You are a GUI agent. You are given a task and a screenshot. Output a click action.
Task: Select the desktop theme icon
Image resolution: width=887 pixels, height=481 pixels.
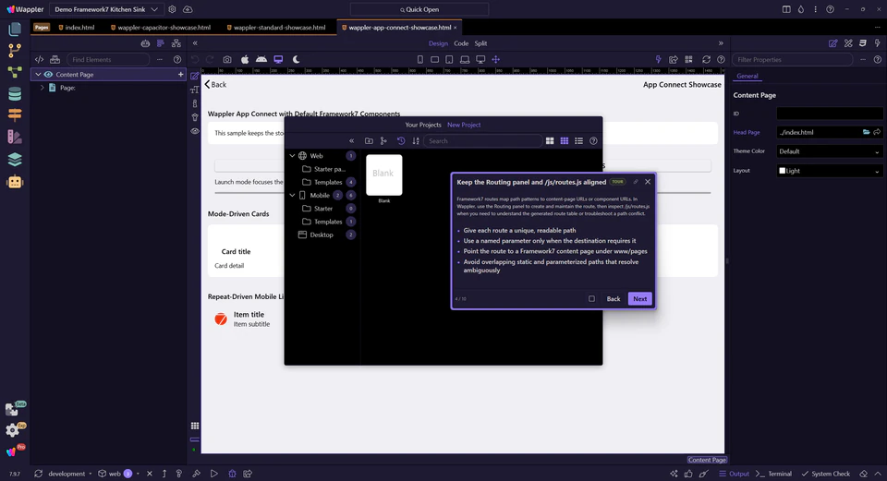[278, 59]
